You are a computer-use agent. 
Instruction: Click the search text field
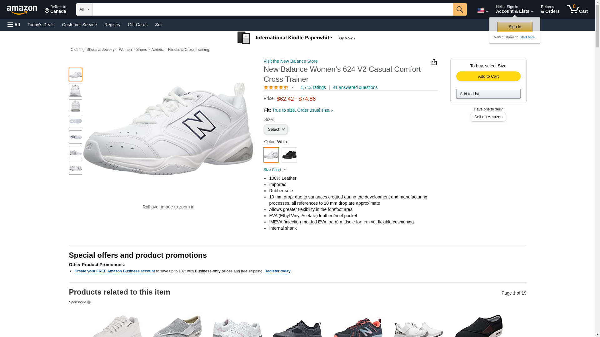click(272, 9)
